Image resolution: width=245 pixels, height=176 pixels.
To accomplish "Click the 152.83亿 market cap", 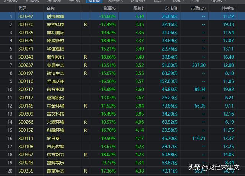I will click(168, 81).
